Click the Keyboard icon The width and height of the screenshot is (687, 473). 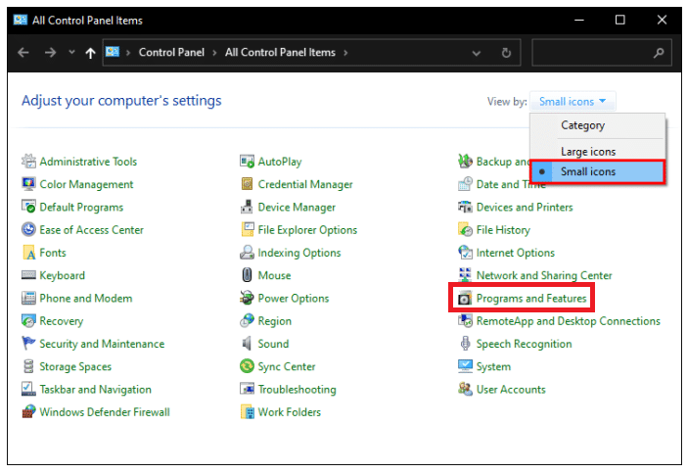point(28,275)
